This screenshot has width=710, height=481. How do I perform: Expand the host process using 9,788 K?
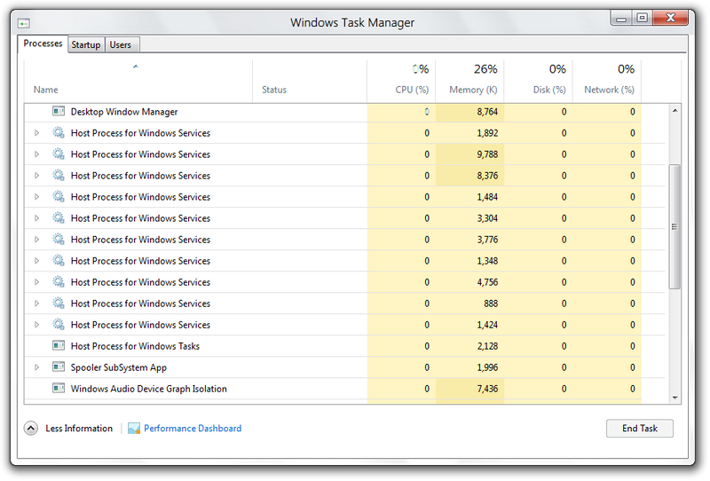(x=37, y=154)
